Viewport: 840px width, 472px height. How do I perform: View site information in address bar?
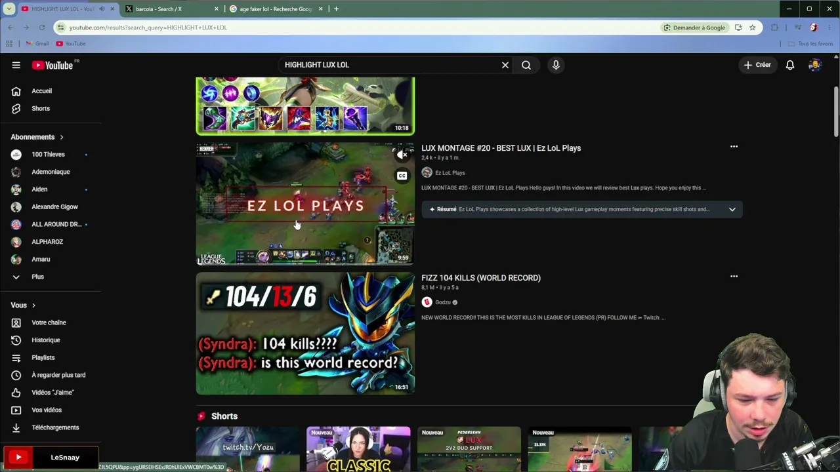60,28
